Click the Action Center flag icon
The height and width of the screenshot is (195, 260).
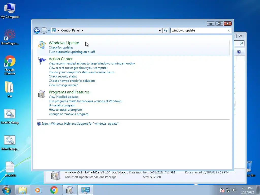42,61
